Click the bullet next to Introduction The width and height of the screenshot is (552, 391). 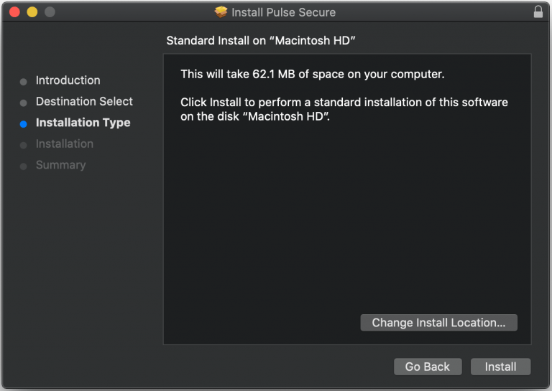coord(23,81)
